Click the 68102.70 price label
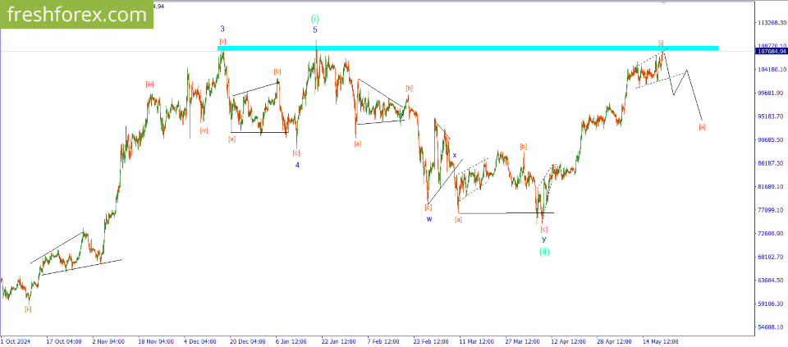This screenshot has width=788, height=347. click(772, 257)
